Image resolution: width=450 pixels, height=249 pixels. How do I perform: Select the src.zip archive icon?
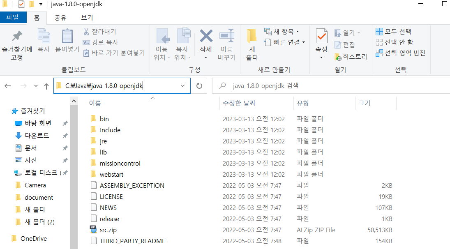click(x=93, y=230)
